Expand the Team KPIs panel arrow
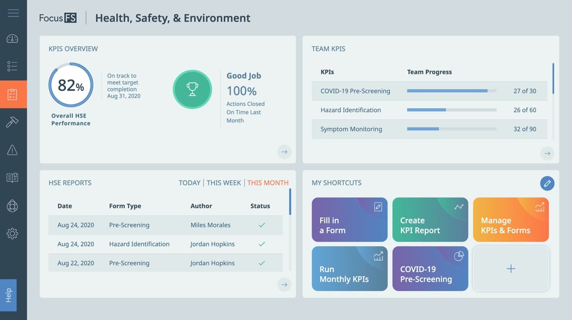Viewport: 572px width, 320px height. click(547, 153)
